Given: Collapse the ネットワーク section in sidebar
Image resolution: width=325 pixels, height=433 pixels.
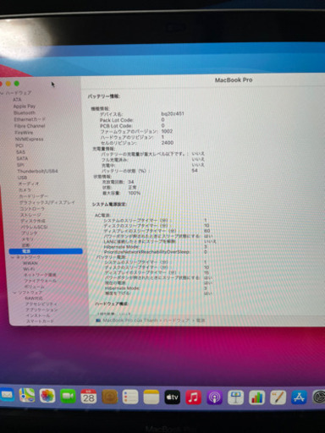Looking at the screenshot, I should pos(13,257).
